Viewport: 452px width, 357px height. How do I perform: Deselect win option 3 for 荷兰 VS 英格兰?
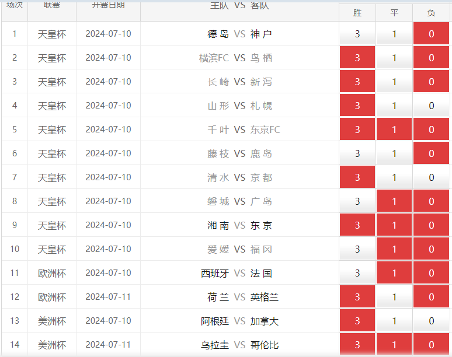click(357, 297)
